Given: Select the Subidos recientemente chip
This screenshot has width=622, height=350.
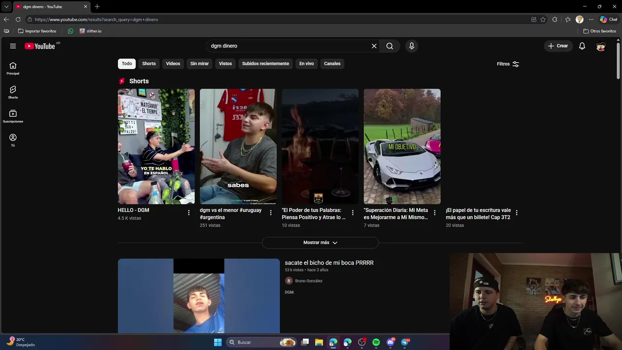Looking at the screenshot, I should tap(265, 64).
